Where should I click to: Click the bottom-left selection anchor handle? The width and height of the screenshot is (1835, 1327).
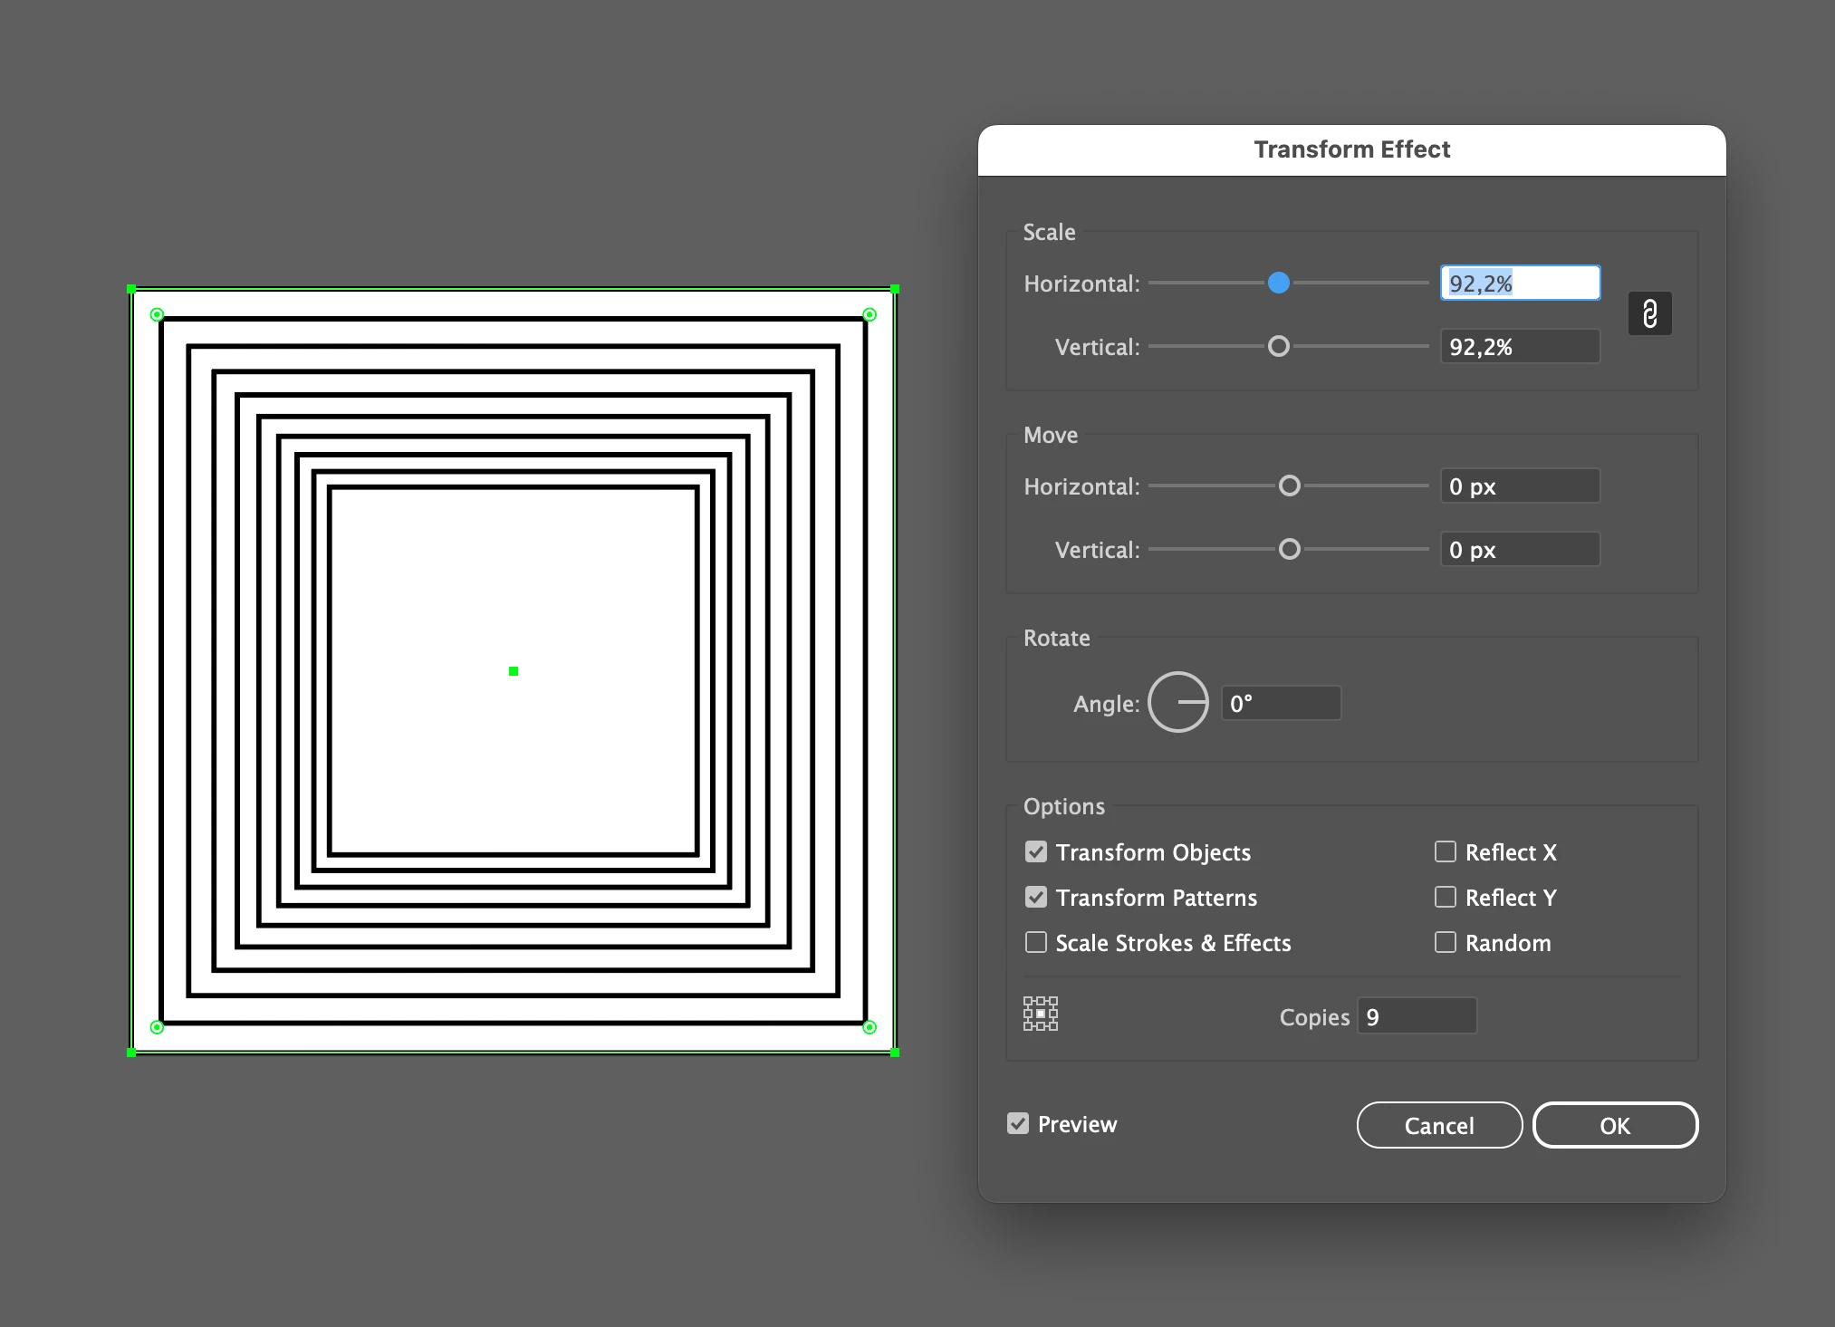point(131,1052)
